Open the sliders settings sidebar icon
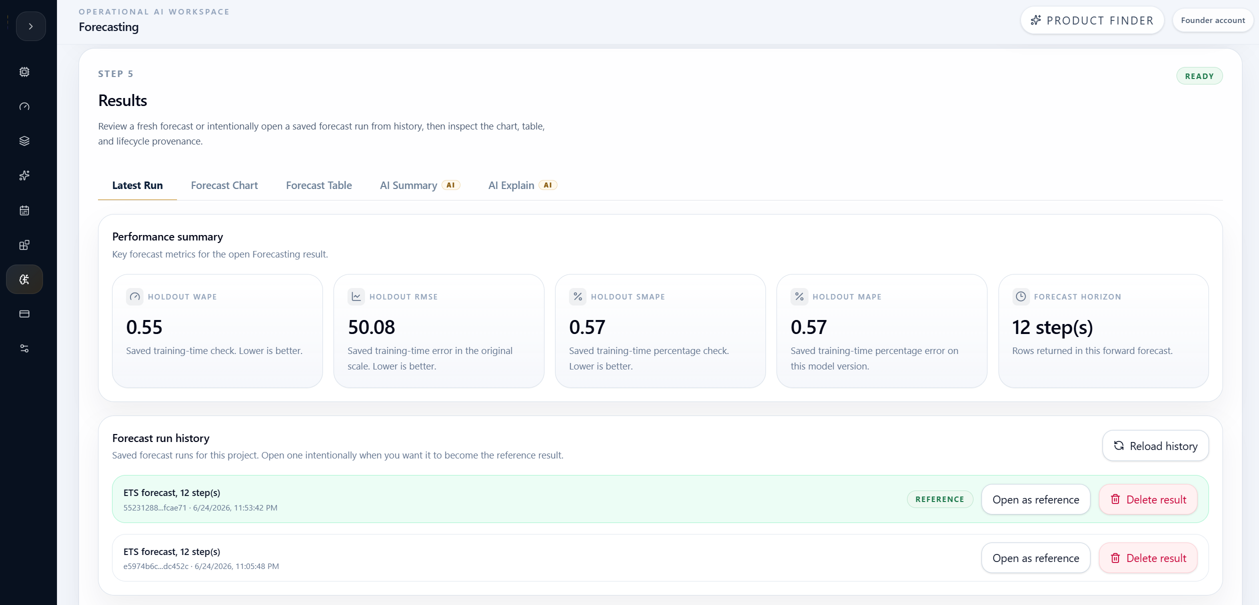 click(x=24, y=348)
